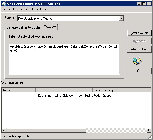Open the Datei menu
Screen dimensions: 153x140
click(6, 9)
